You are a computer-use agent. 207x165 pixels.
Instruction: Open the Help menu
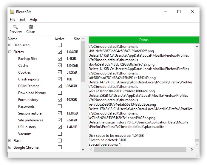[33, 20]
